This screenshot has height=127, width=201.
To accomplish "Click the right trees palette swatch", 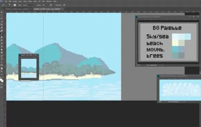I will [x=181, y=55].
